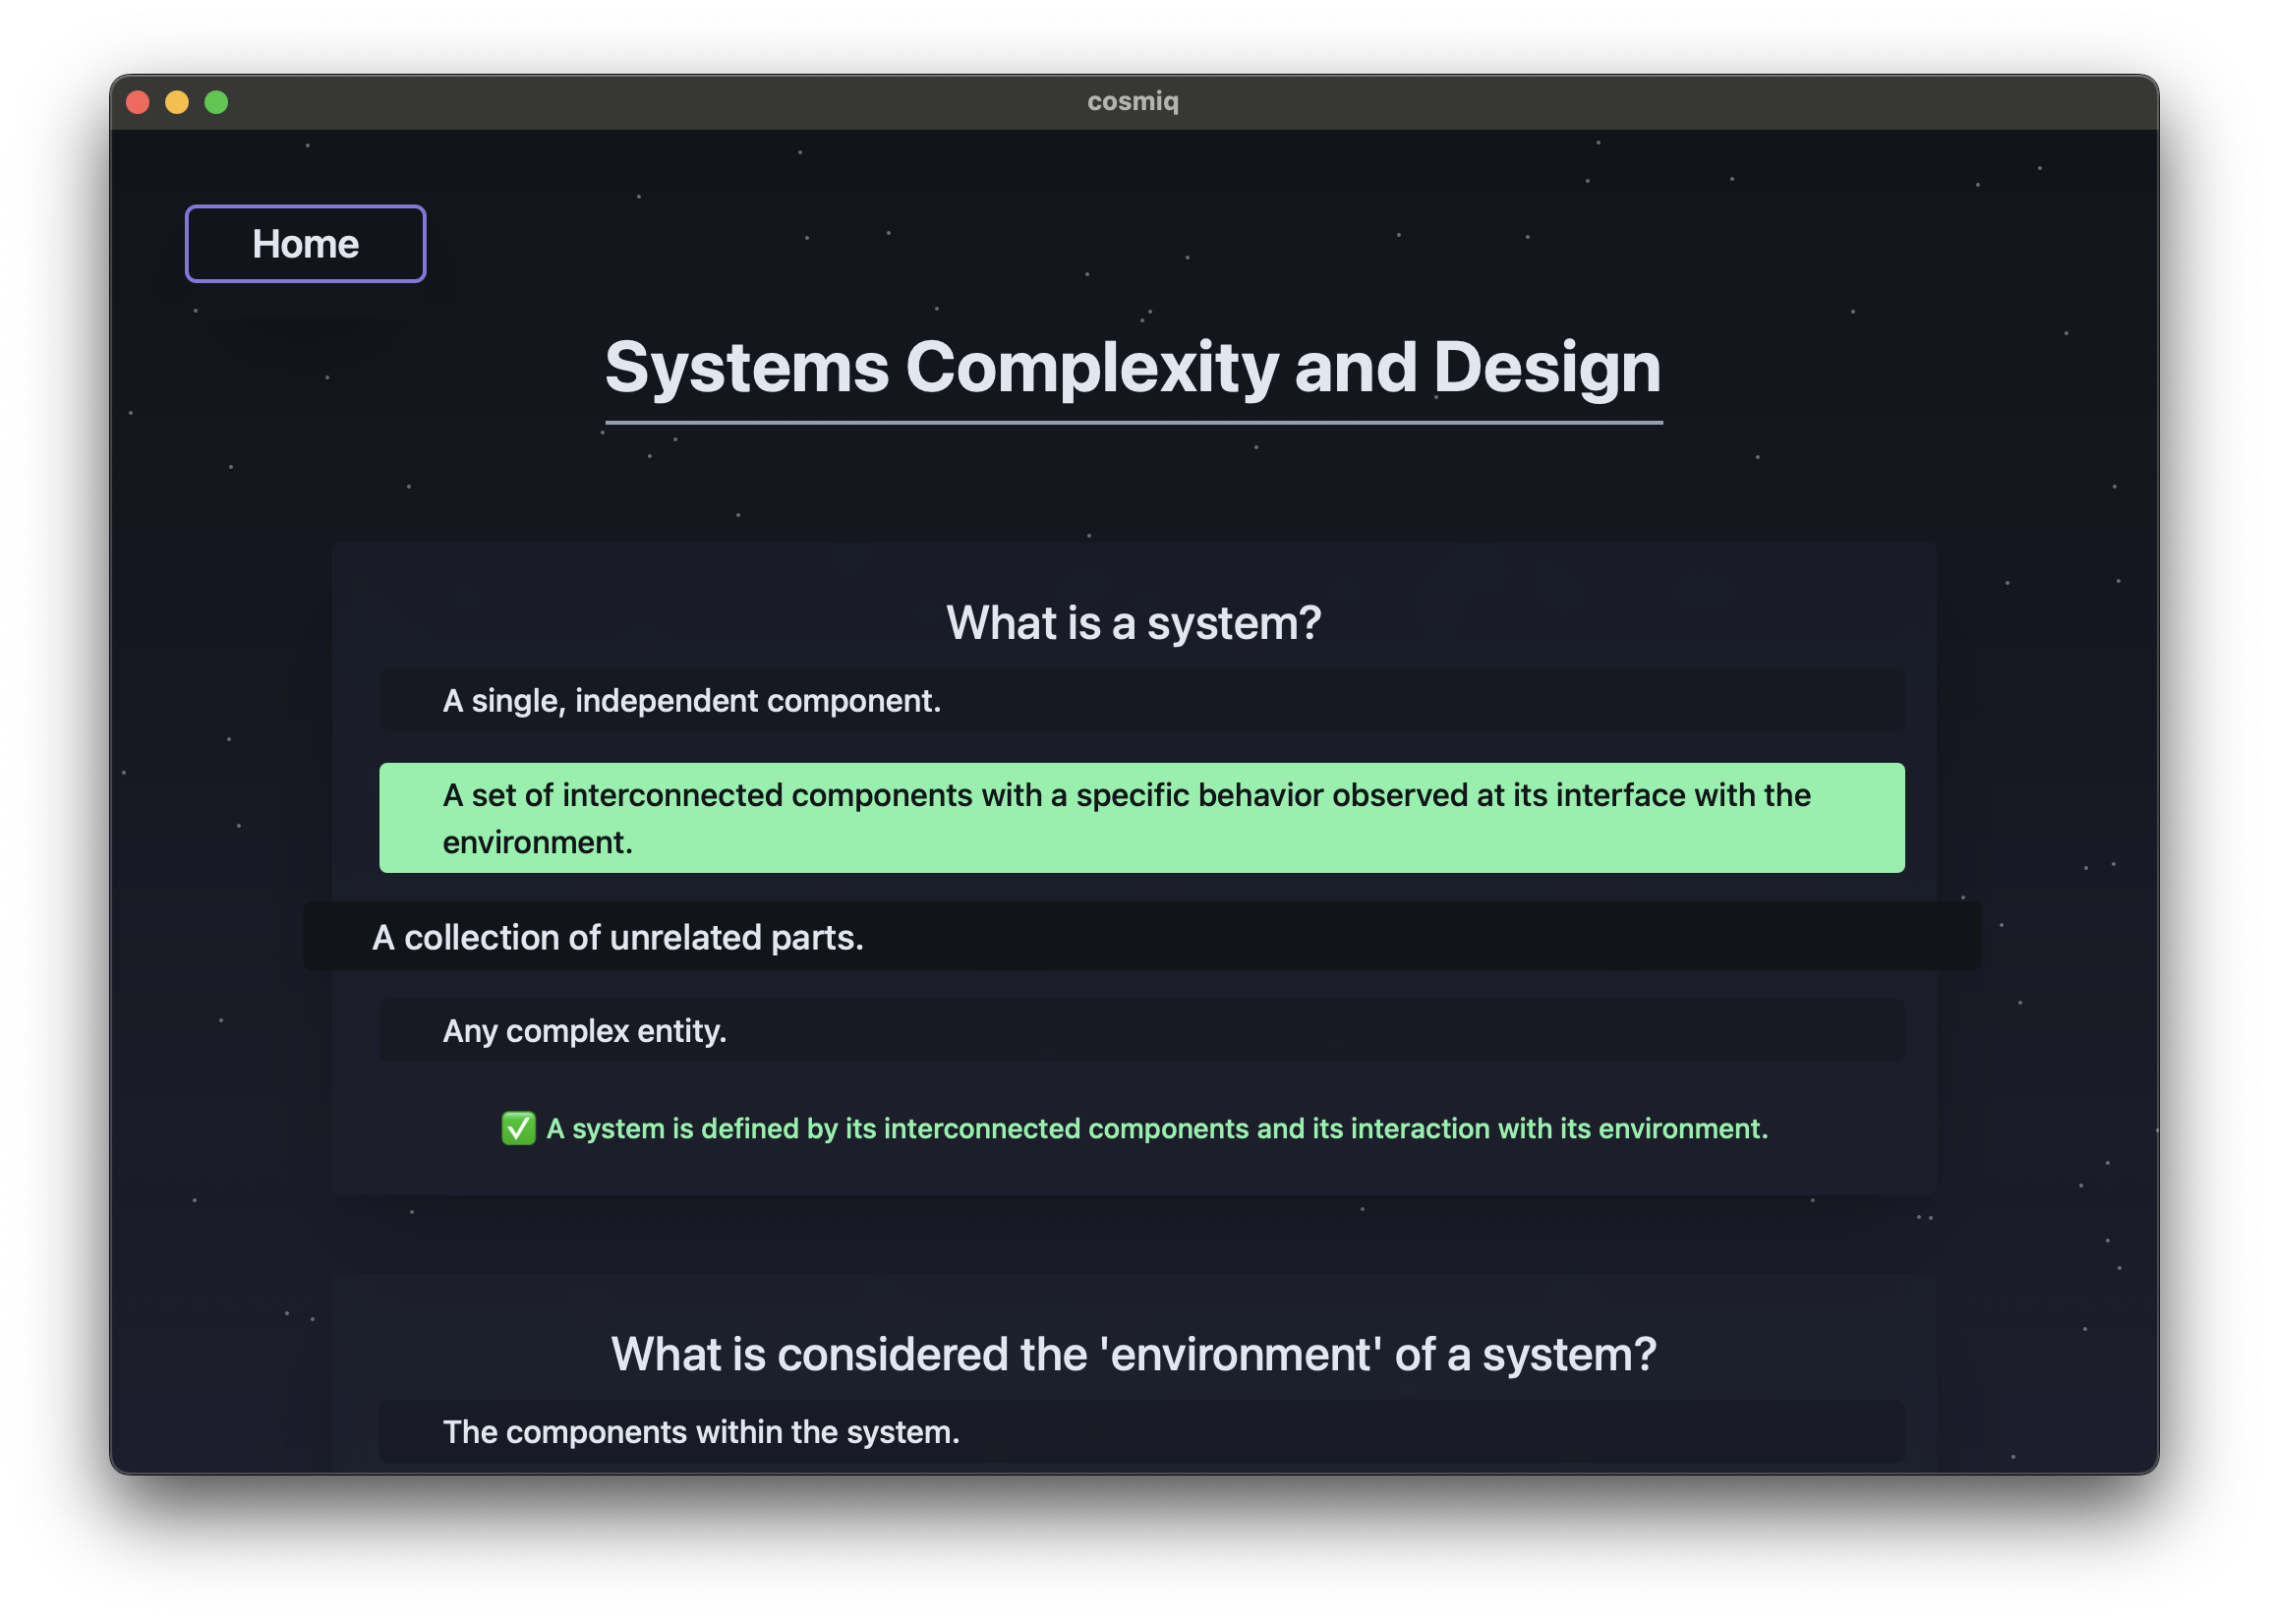Click the green explanation feedback text
Viewport: 2269px width, 1620px height.
tap(1157, 1128)
